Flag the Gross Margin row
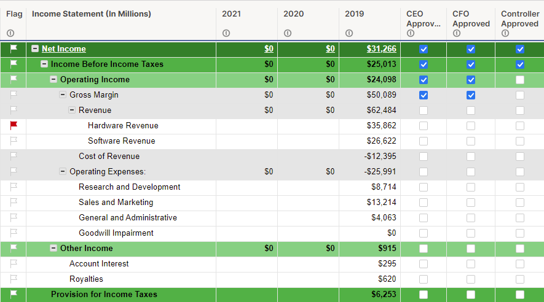The image size is (544, 302). 14,95
